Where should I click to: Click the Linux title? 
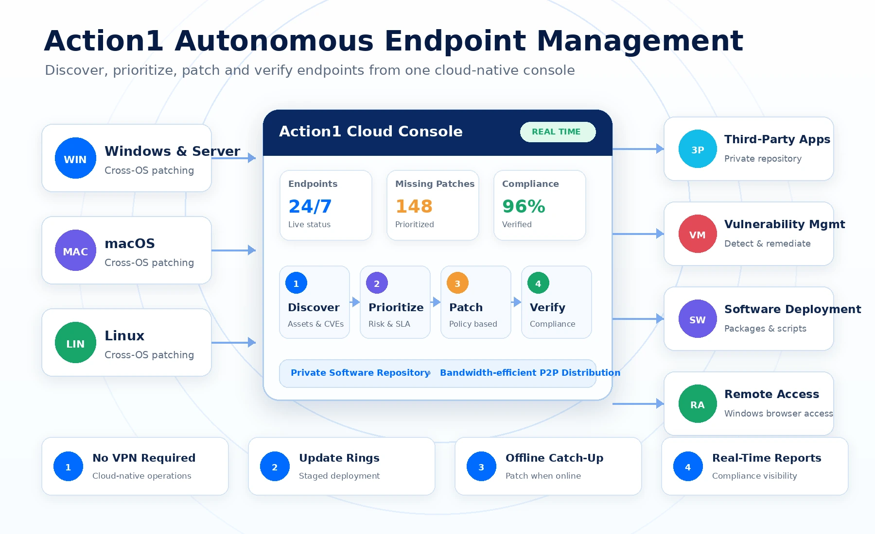(124, 336)
